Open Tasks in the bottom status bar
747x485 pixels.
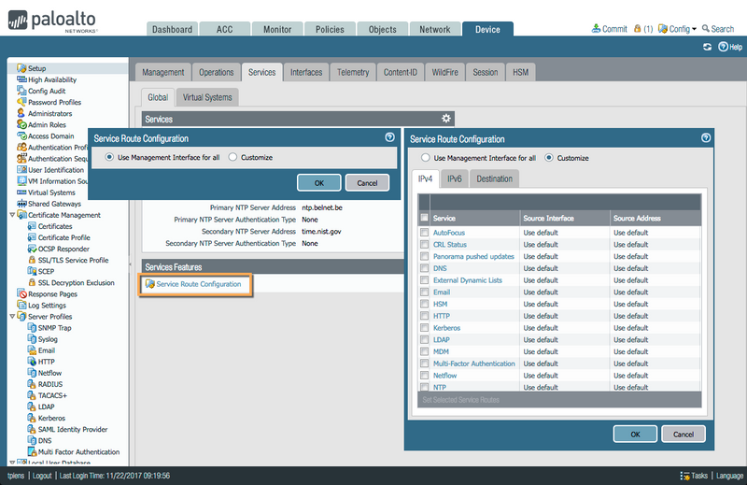pyautogui.click(x=695, y=476)
